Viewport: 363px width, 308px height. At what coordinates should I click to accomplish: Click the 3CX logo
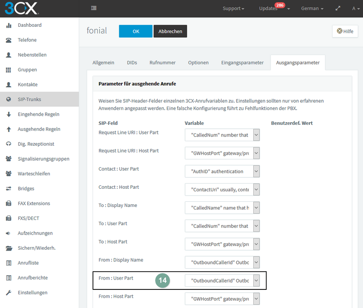point(21,8)
